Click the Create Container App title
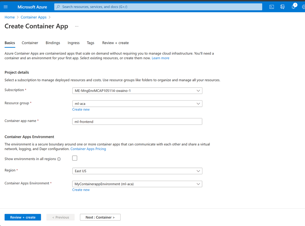Screen dimensions: 305x226 click(36, 26)
